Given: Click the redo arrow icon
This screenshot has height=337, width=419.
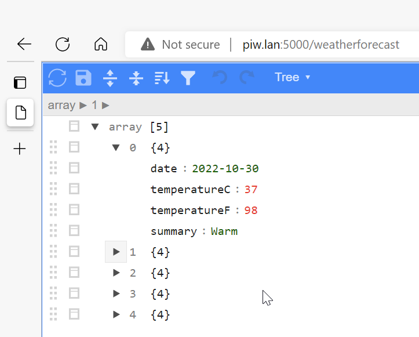Looking at the screenshot, I should coord(247,78).
